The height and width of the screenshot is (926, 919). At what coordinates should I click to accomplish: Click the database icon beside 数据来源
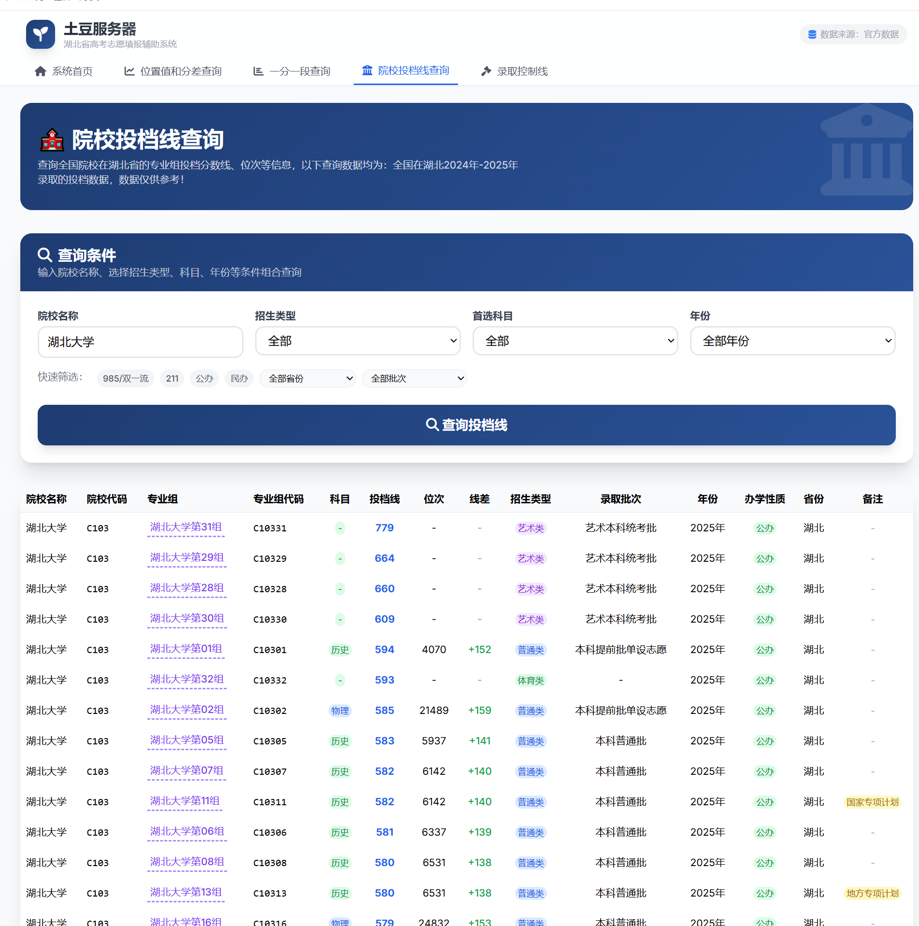pos(812,34)
